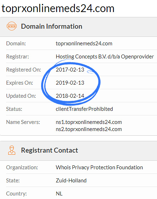Screen dimensions: 157x199
Task: Click the clientTransferProhibited status value
Action: click(84, 109)
